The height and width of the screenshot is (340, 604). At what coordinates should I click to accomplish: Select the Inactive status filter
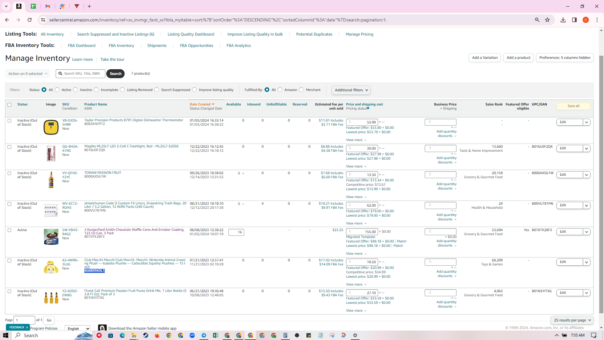75,90
